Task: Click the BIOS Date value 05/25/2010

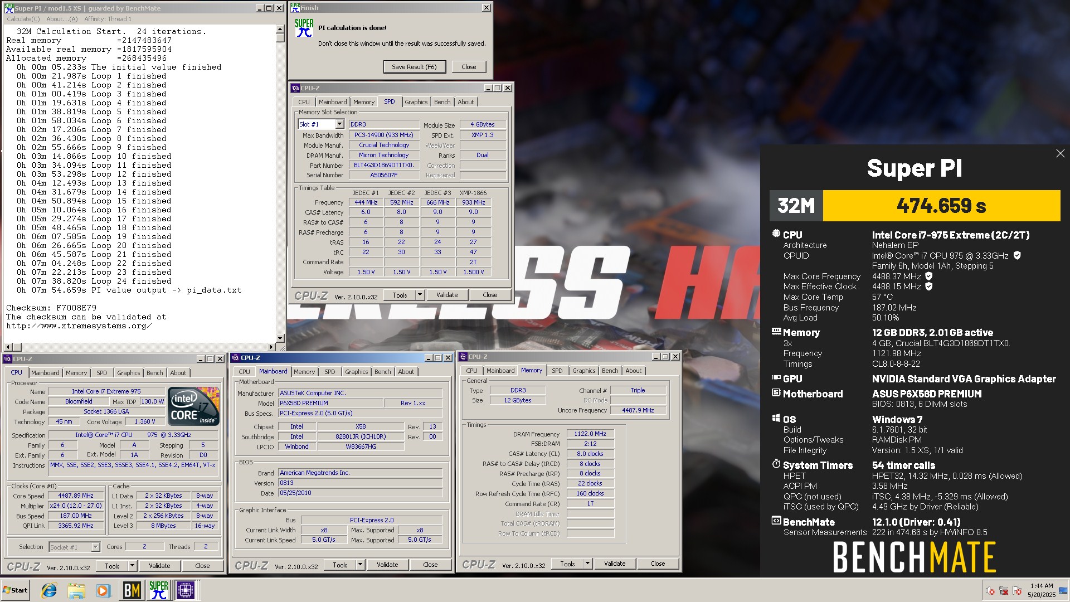Action: click(x=361, y=493)
